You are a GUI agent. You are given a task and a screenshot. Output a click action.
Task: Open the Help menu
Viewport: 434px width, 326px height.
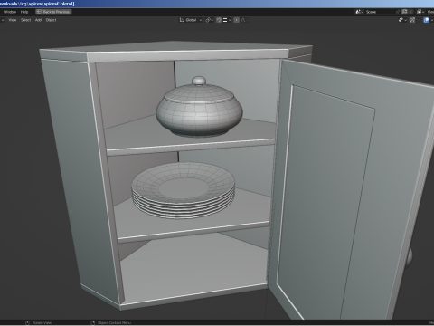click(x=24, y=12)
